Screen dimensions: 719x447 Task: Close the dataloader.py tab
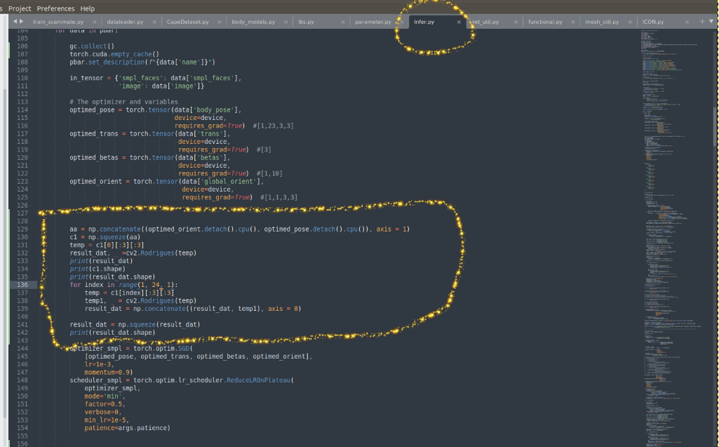coord(154,22)
